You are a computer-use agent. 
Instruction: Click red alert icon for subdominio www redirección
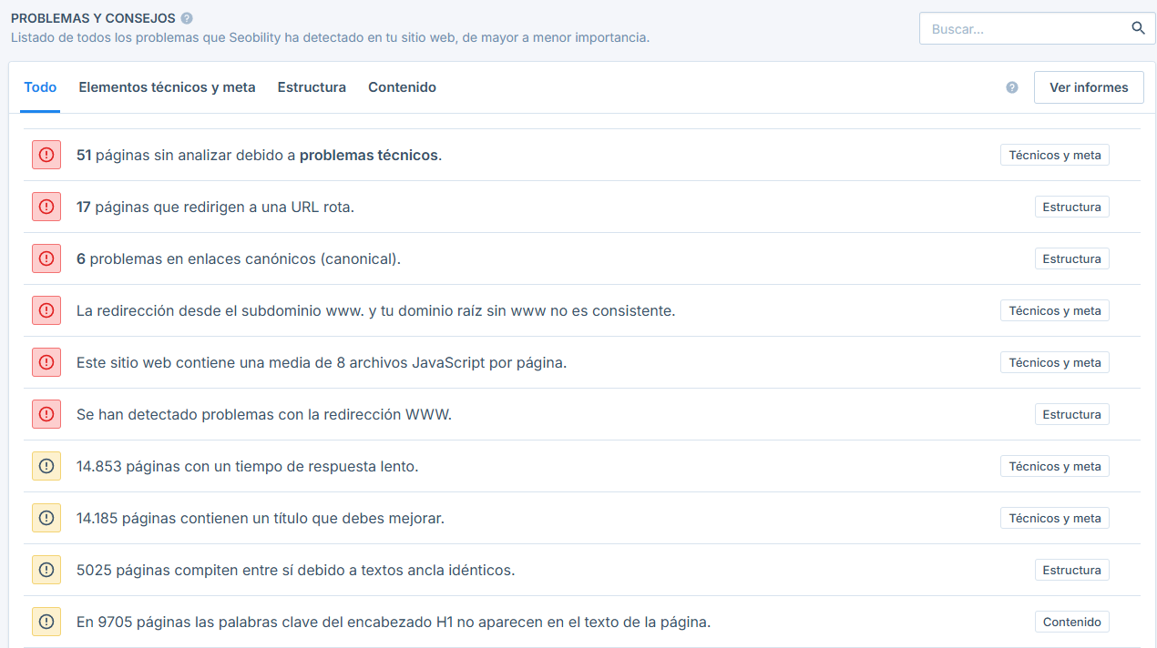(46, 310)
